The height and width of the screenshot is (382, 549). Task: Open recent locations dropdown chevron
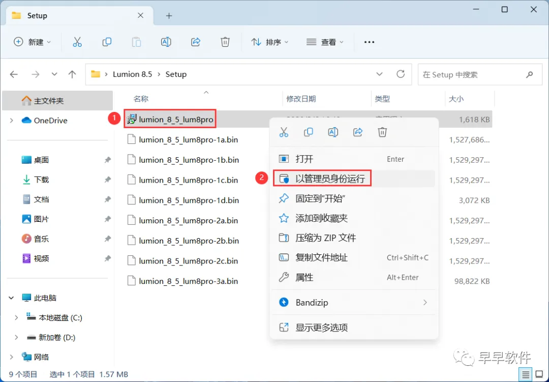coord(54,74)
